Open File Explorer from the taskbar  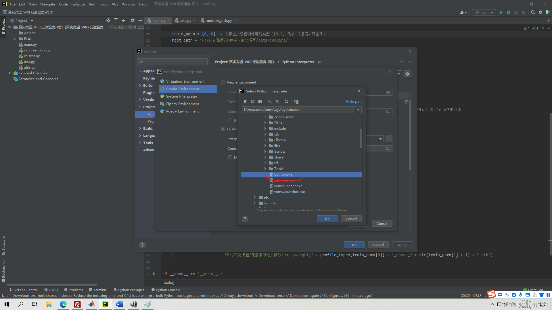(x=49, y=304)
